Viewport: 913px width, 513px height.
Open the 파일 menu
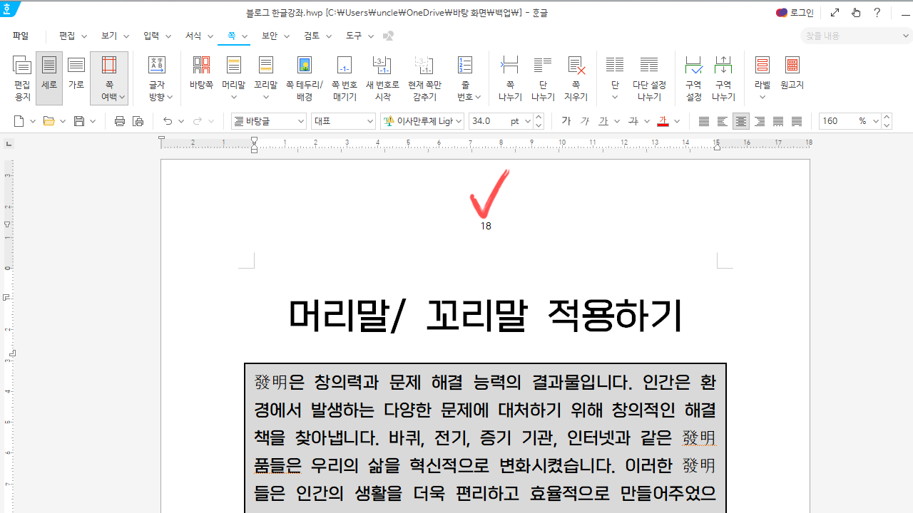[21, 36]
